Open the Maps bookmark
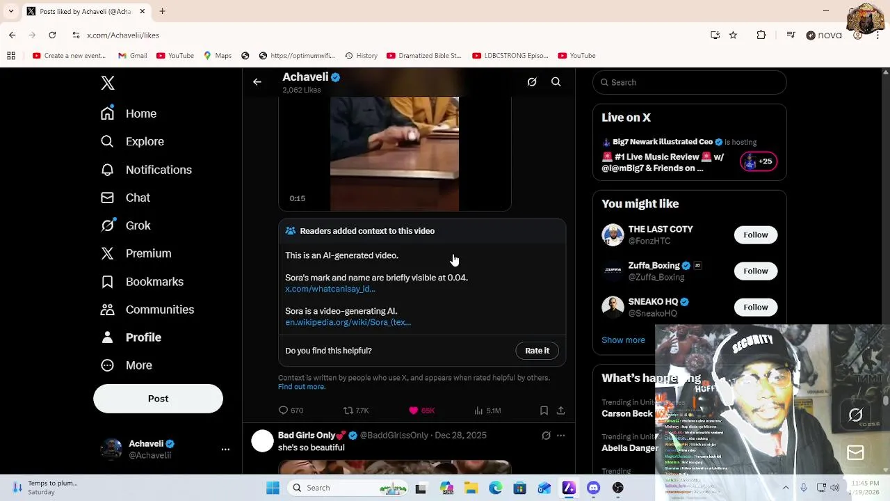The width and height of the screenshot is (890, 501). click(x=218, y=56)
